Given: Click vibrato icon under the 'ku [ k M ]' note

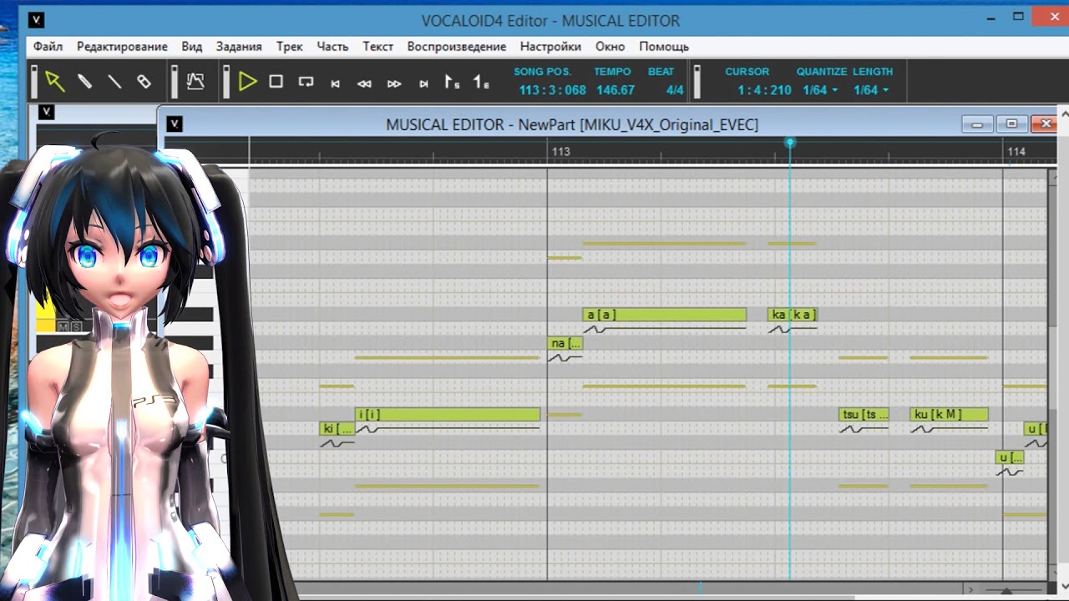Looking at the screenshot, I should tap(923, 429).
